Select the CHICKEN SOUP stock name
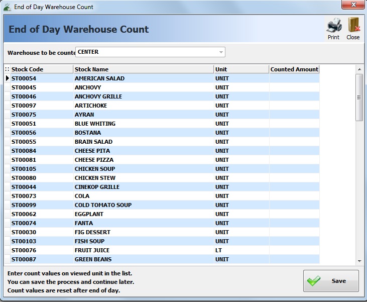Image resolution: width=367 pixels, height=302 pixels. pyautogui.click(x=95, y=169)
